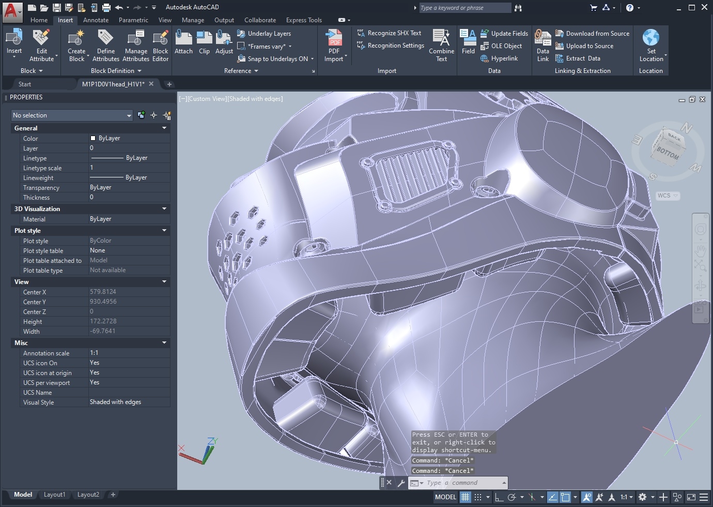Toggle snap mode in status bar
Image resolution: width=713 pixels, height=507 pixels.
478,497
